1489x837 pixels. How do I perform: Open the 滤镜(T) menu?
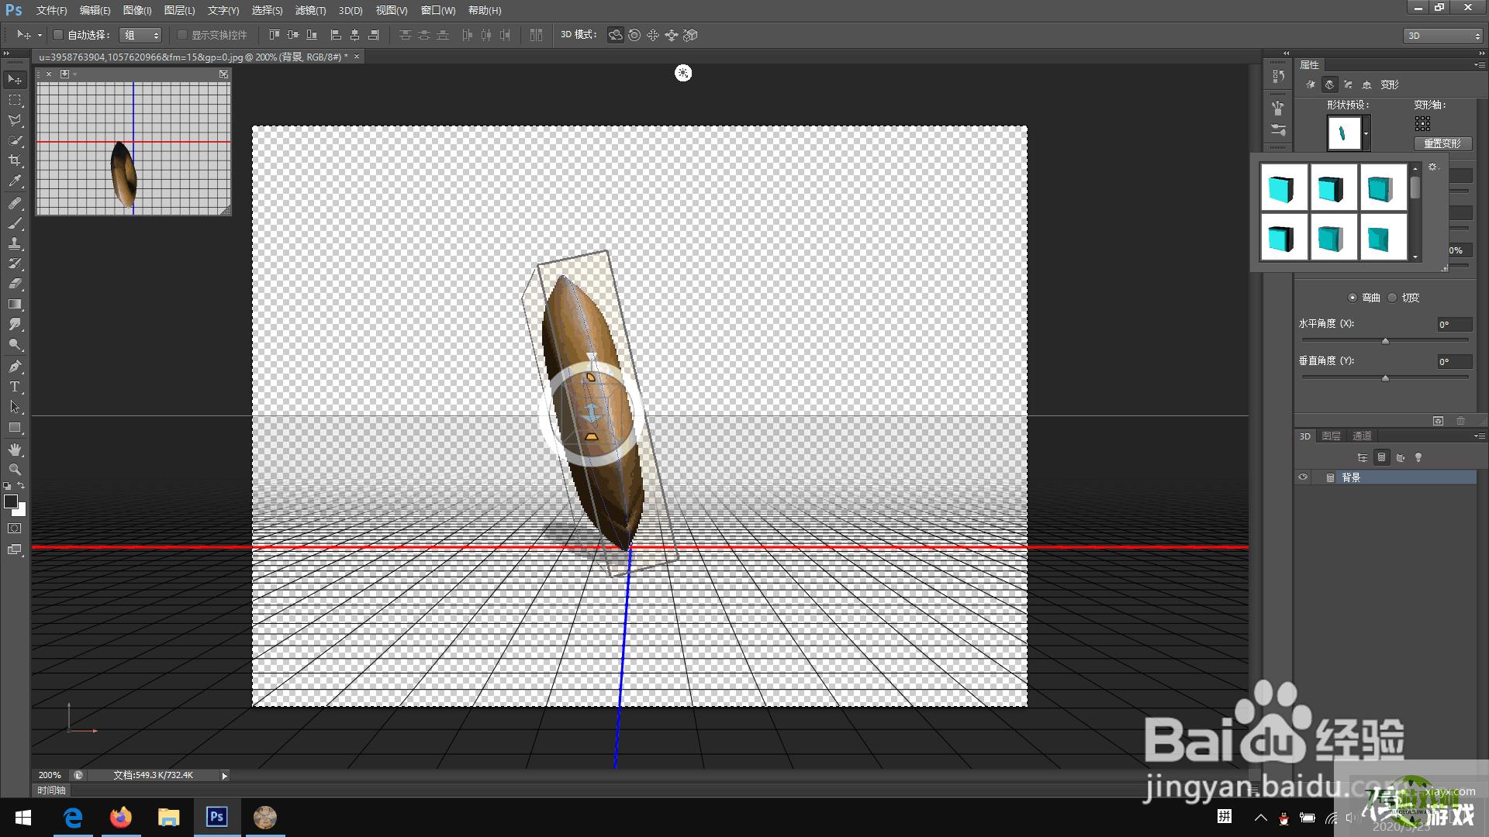(x=310, y=10)
